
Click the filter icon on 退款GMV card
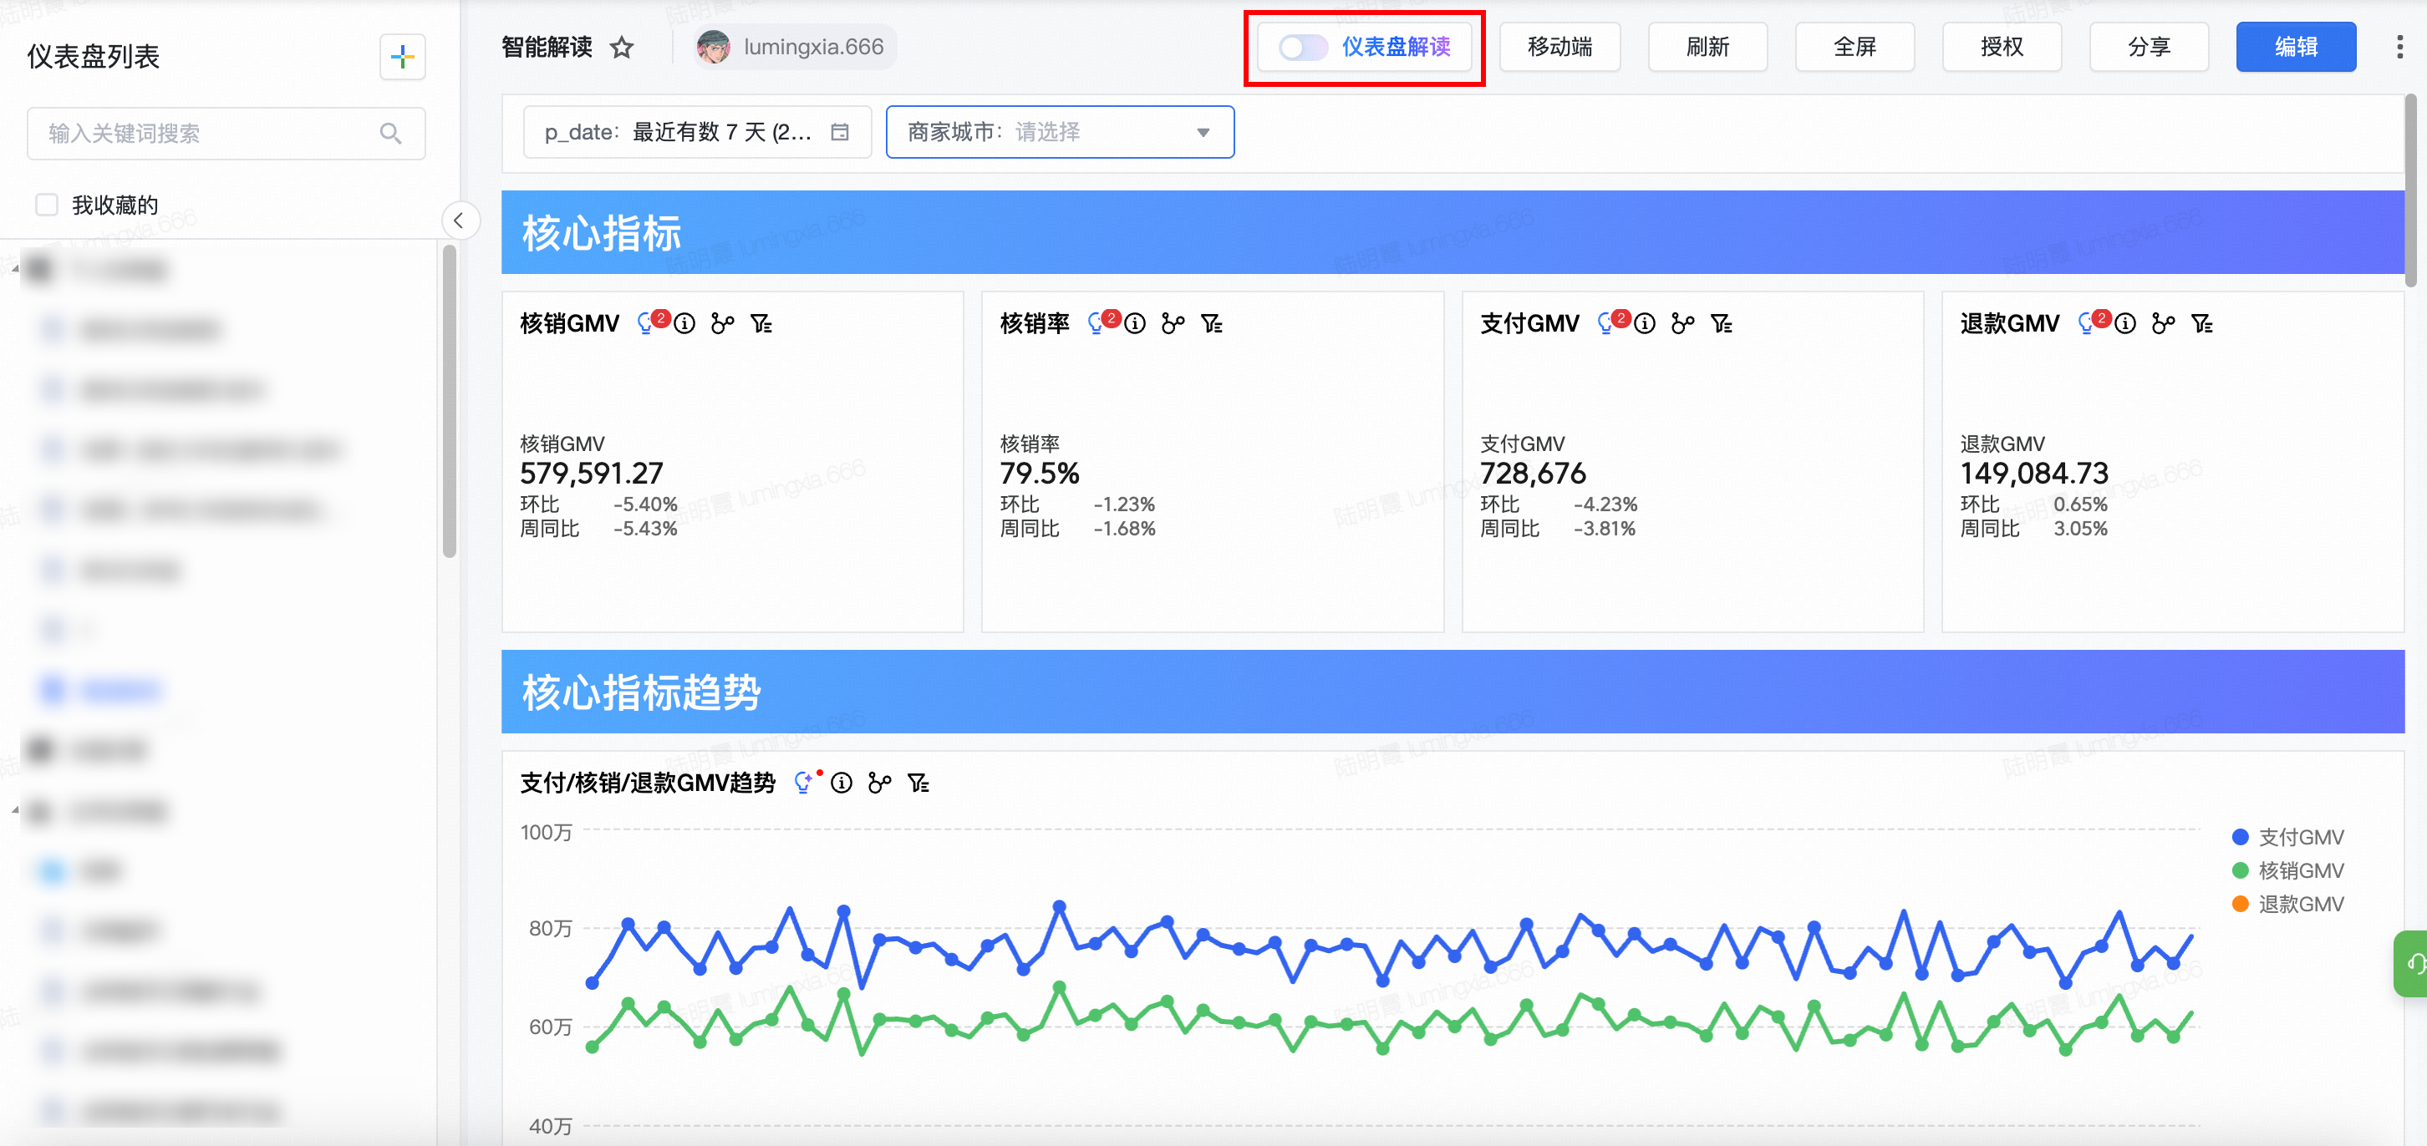2202,324
